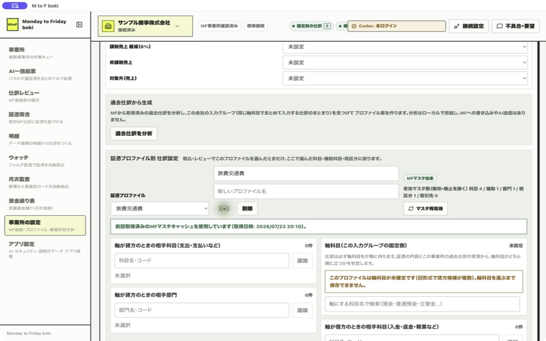Click the 削除 profile button
The width and height of the screenshot is (546, 341).
[x=247, y=209]
